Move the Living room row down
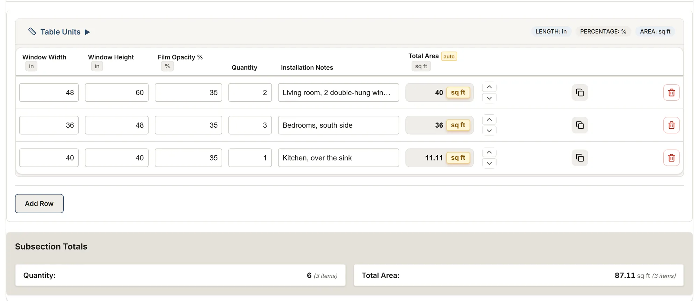 click(489, 98)
